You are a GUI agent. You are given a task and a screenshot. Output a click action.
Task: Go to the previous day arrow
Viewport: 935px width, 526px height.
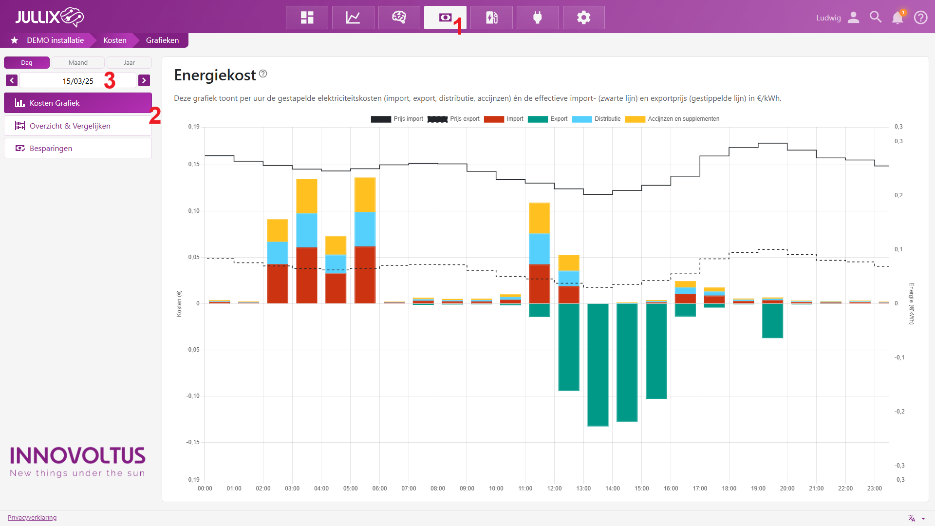coord(12,80)
